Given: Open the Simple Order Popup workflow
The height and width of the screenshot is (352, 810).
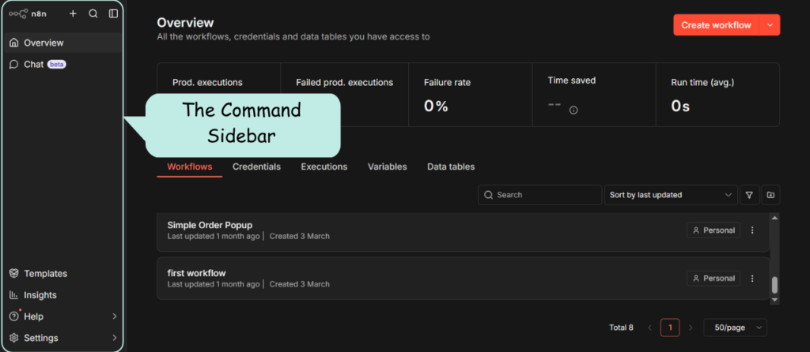Looking at the screenshot, I should pos(210,225).
